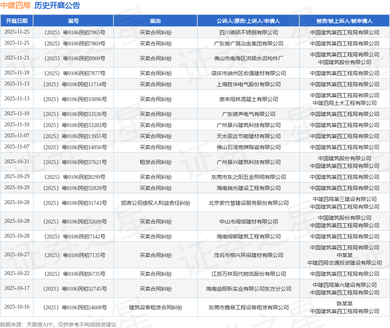Click defendant 中建四局第六建设有限公司
The width and height of the screenshot is (390, 328).
tap(344, 285)
